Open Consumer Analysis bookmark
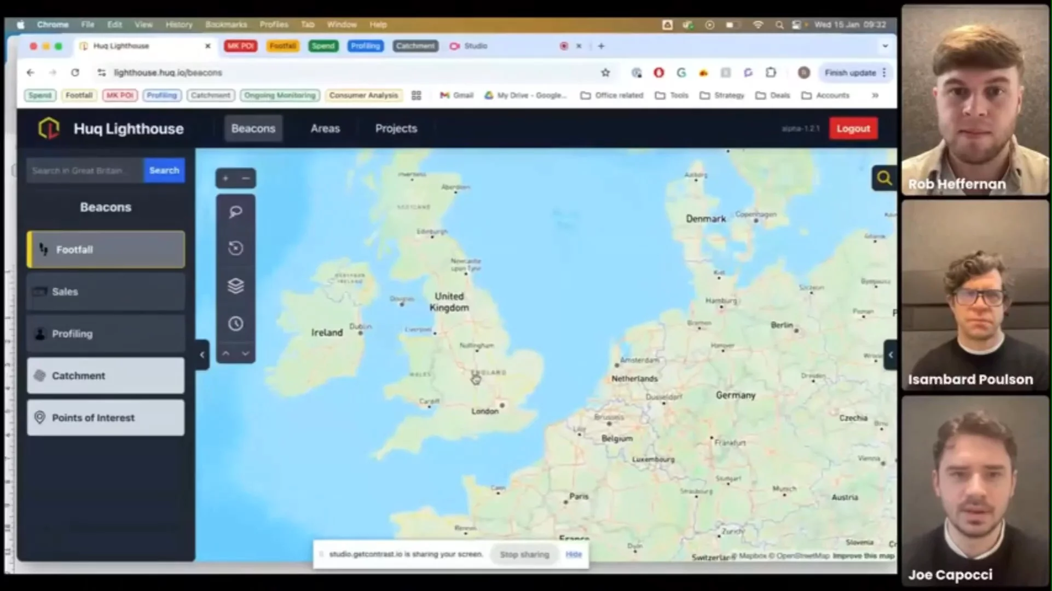1052x591 pixels. point(363,95)
